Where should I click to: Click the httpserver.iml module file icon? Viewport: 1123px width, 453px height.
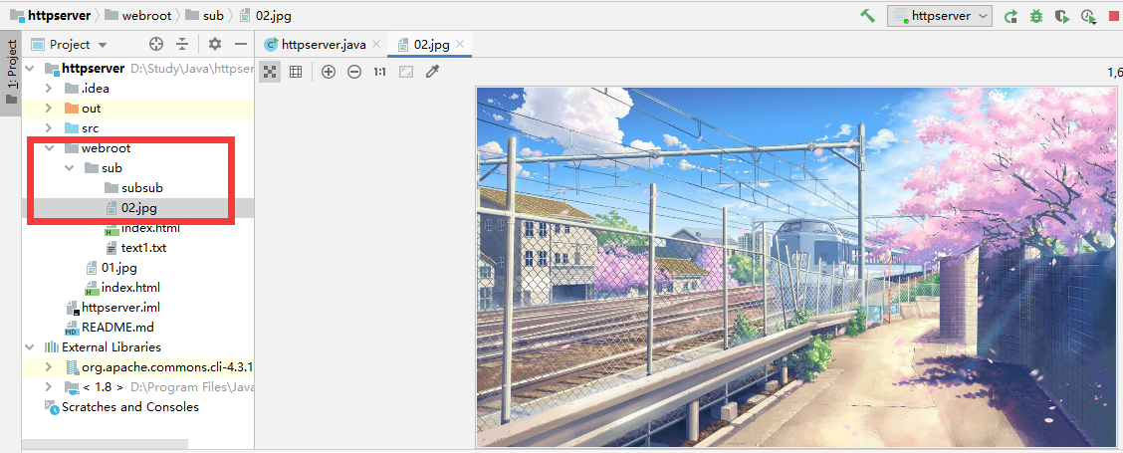71,309
